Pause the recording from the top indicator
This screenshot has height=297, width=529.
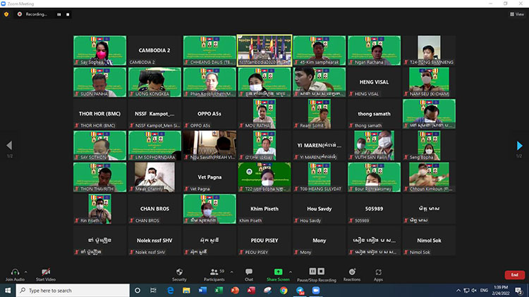pos(59,14)
